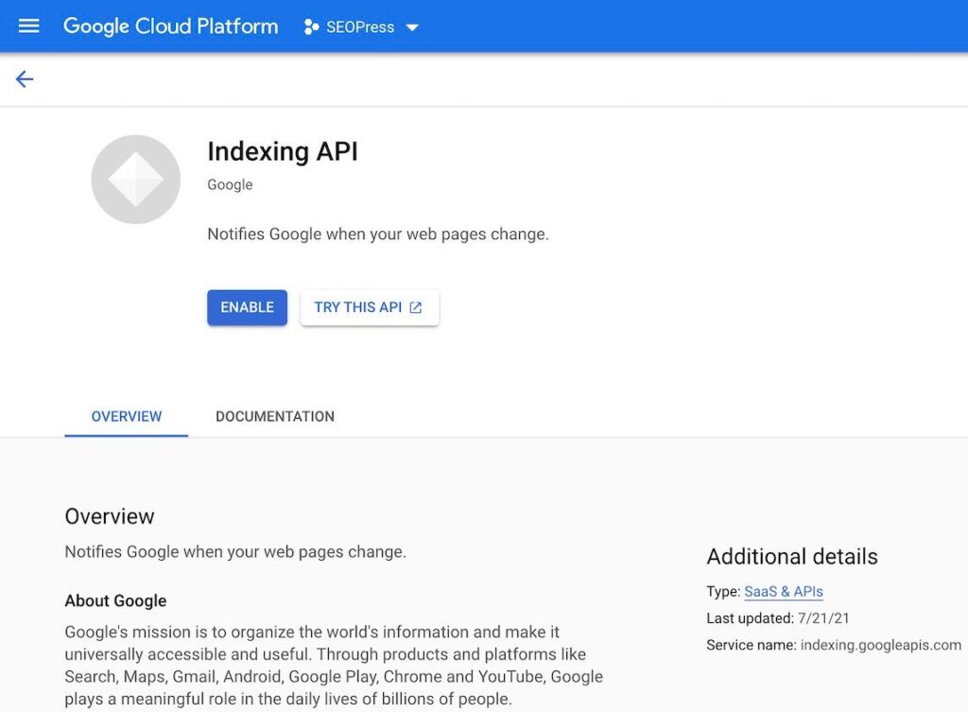Click the SEOPress project dots icon
The image size is (968, 712).
coord(311,27)
